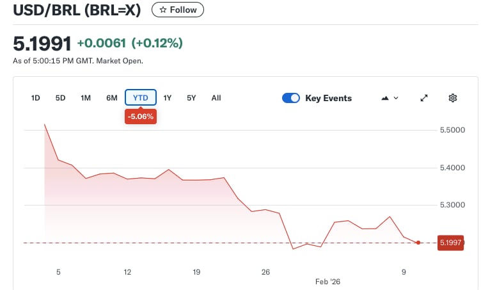The height and width of the screenshot is (290, 481).
Task: Select the 6M chart range
Action: click(112, 98)
